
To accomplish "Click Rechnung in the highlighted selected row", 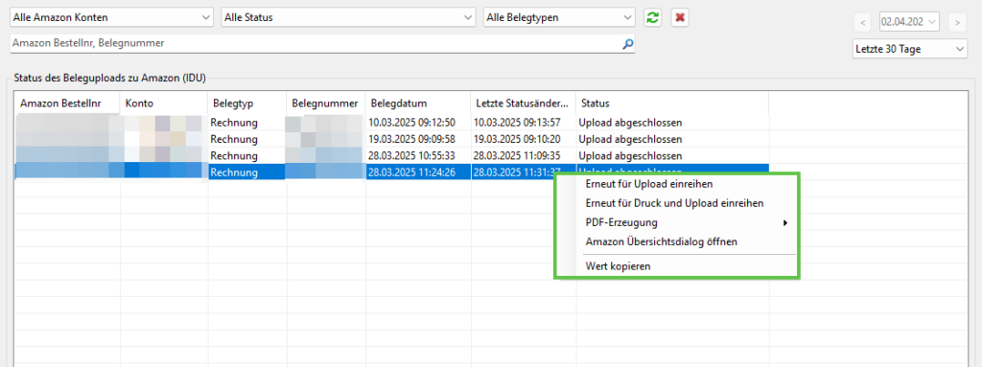I will pyautogui.click(x=234, y=172).
